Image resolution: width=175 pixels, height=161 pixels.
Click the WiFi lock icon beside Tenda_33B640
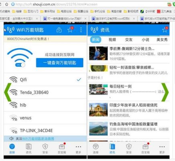tap(14, 92)
